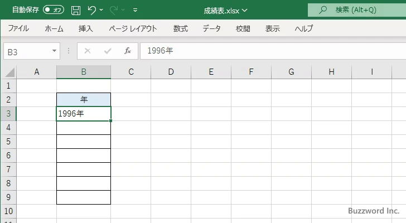
Task: Select row 9 header
Action: pyautogui.click(x=8, y=197)
